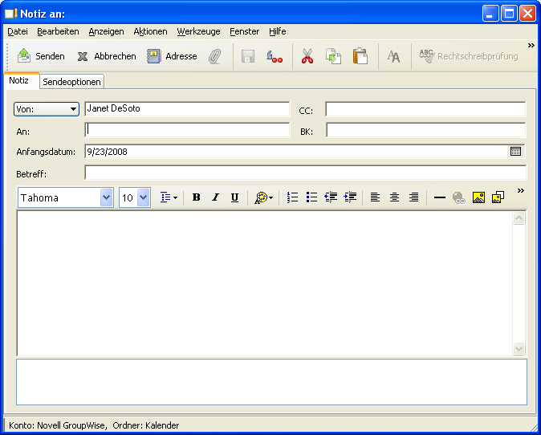Increase indent with the indent icon
This screenshot has height=435, width=541.
coord(350,197)
